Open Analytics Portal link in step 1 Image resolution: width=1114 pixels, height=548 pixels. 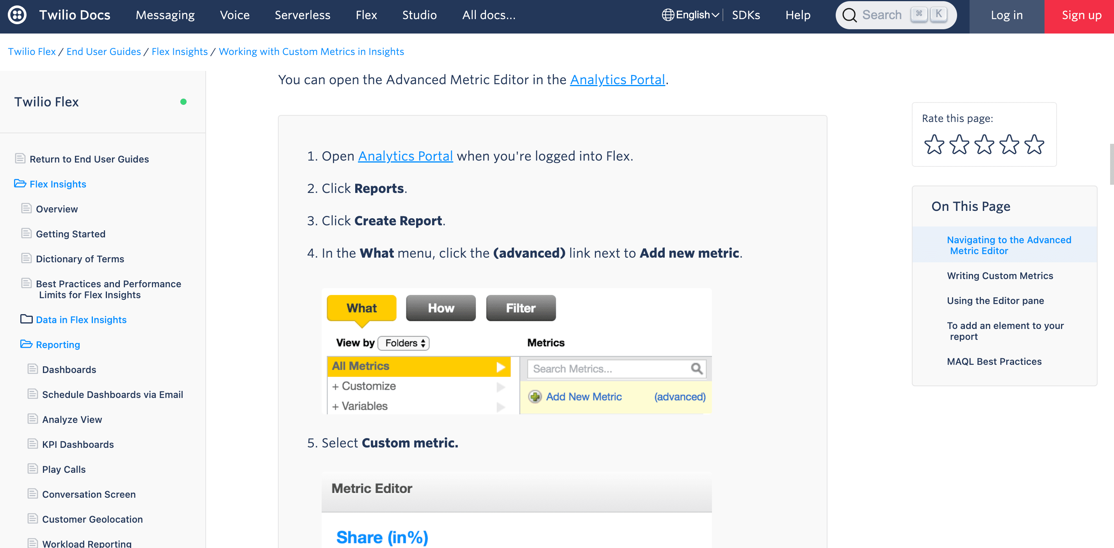(x=405, y=156)
